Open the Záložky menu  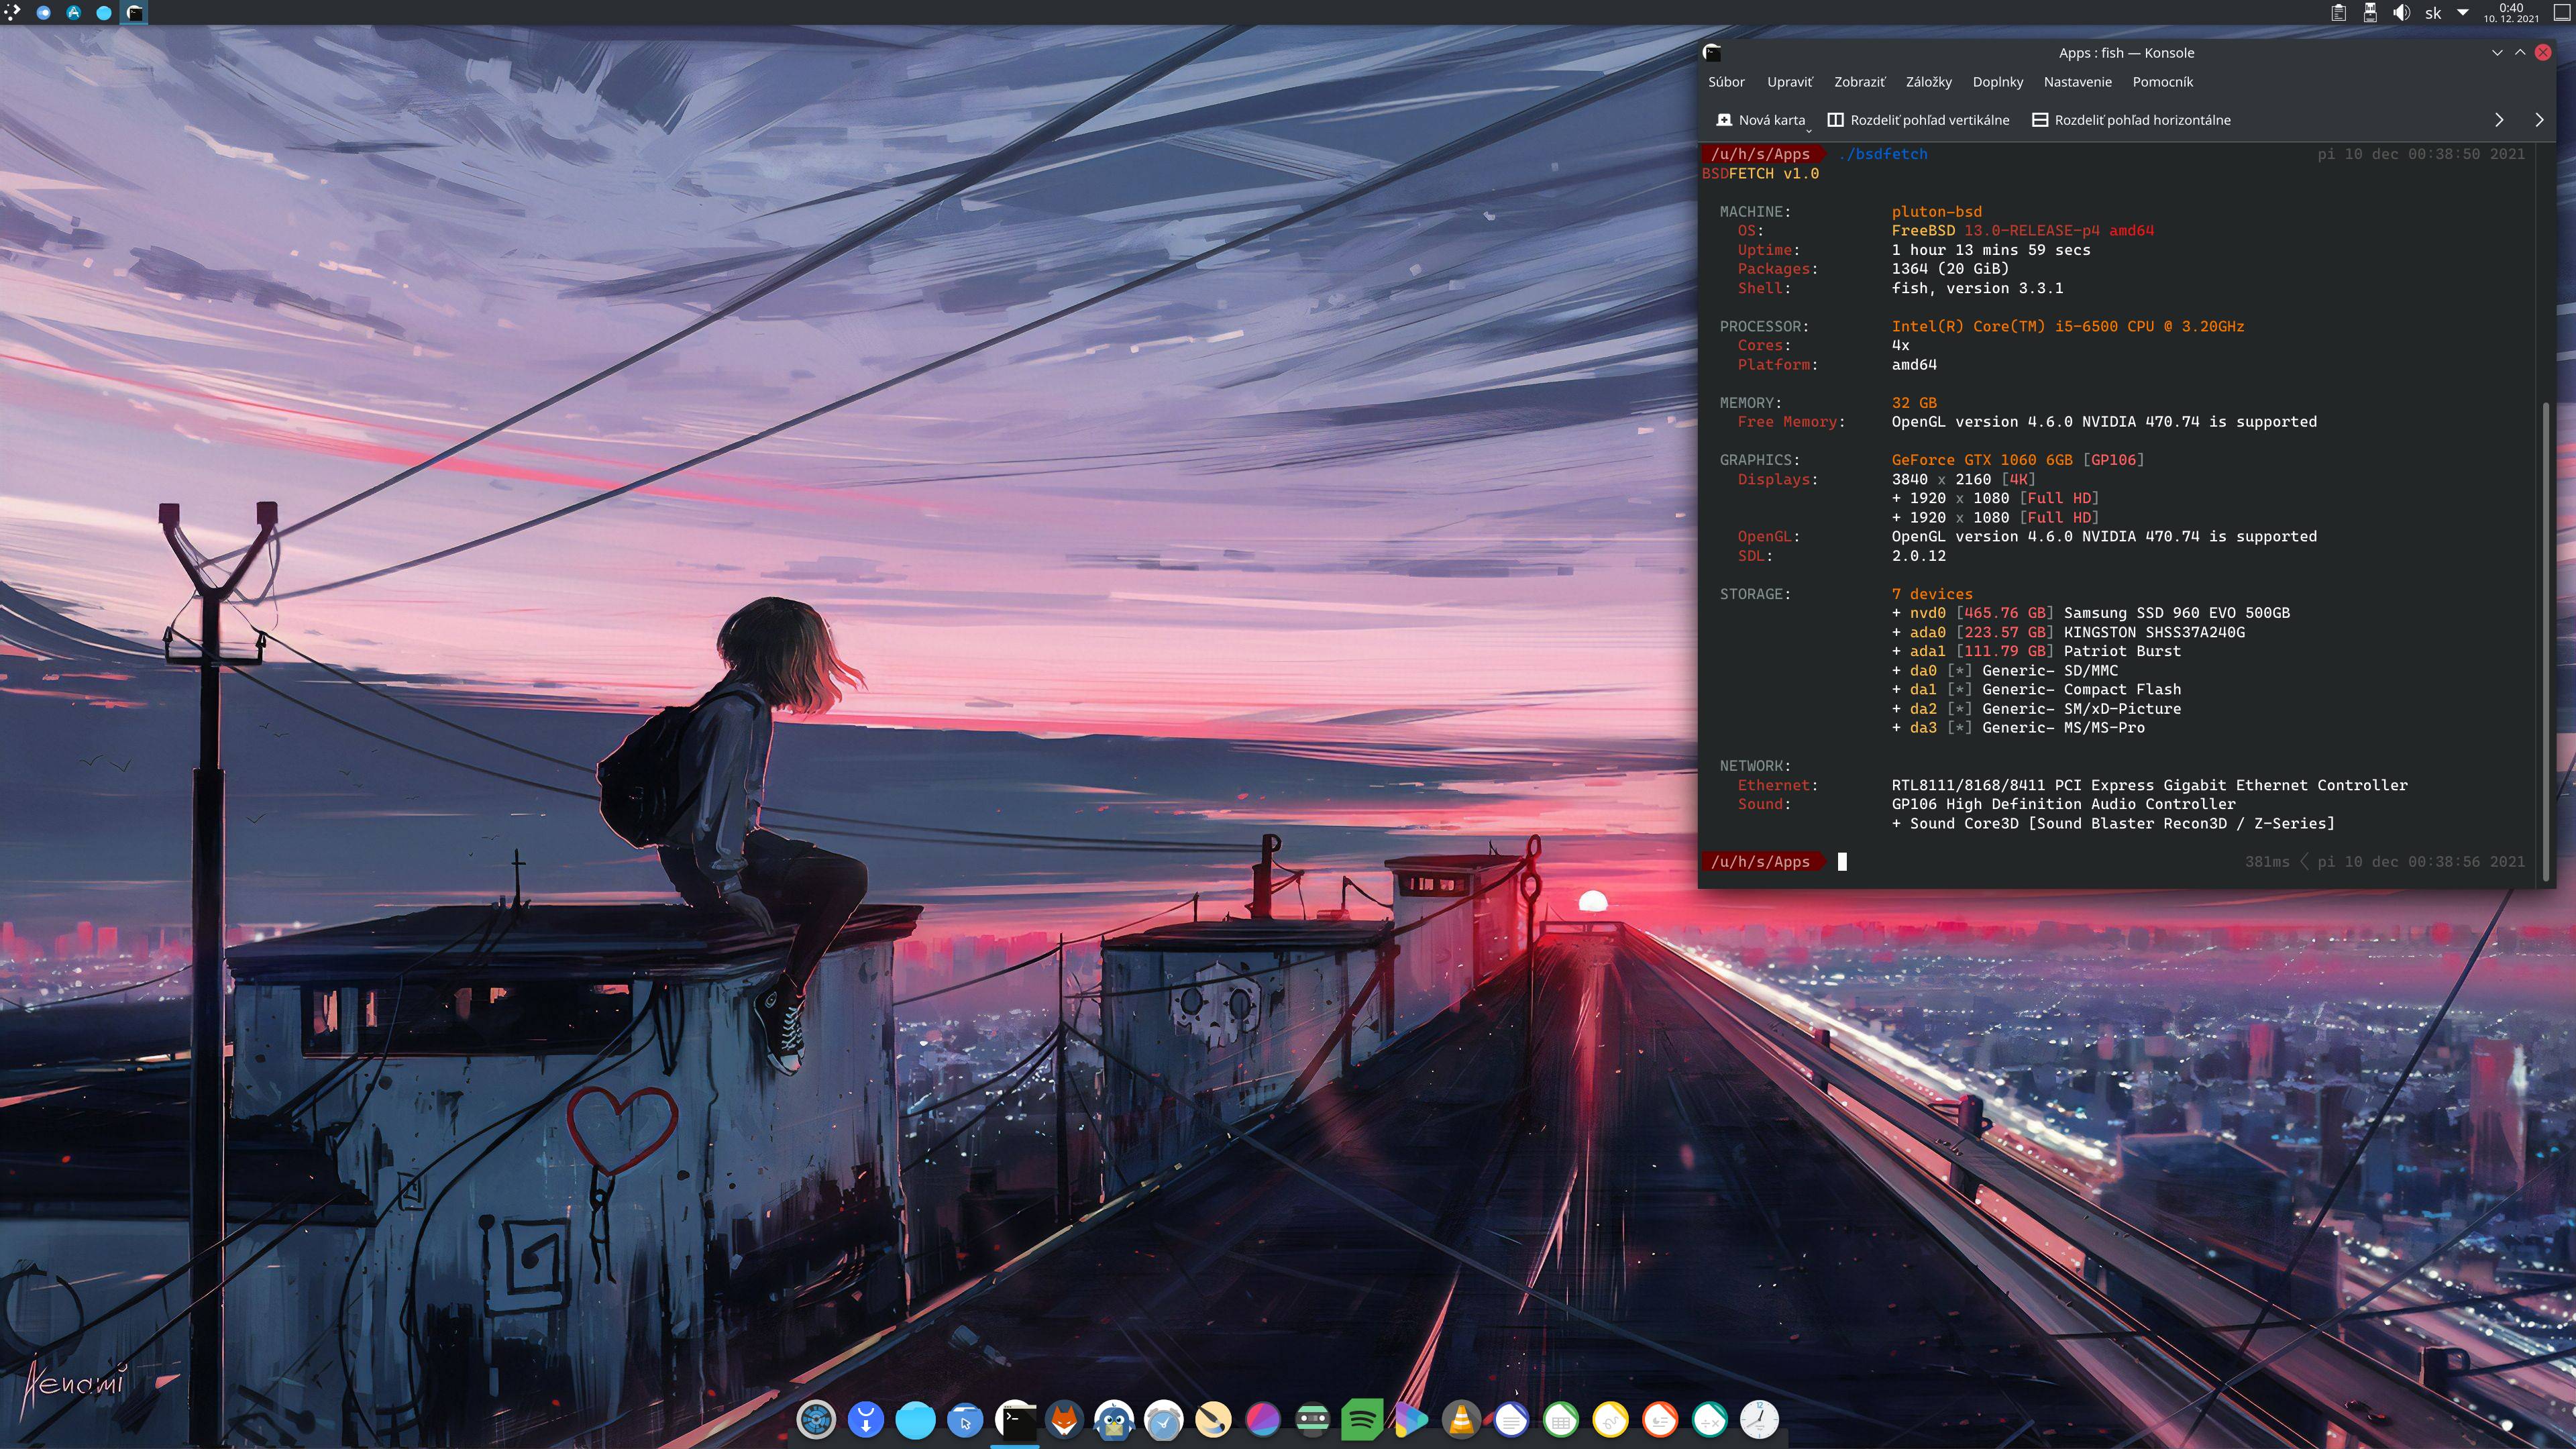pos(1928,82)
